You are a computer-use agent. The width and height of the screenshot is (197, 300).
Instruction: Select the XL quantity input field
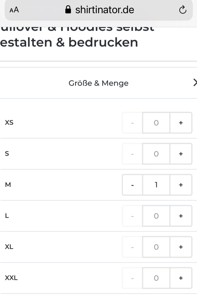(156, 247)
